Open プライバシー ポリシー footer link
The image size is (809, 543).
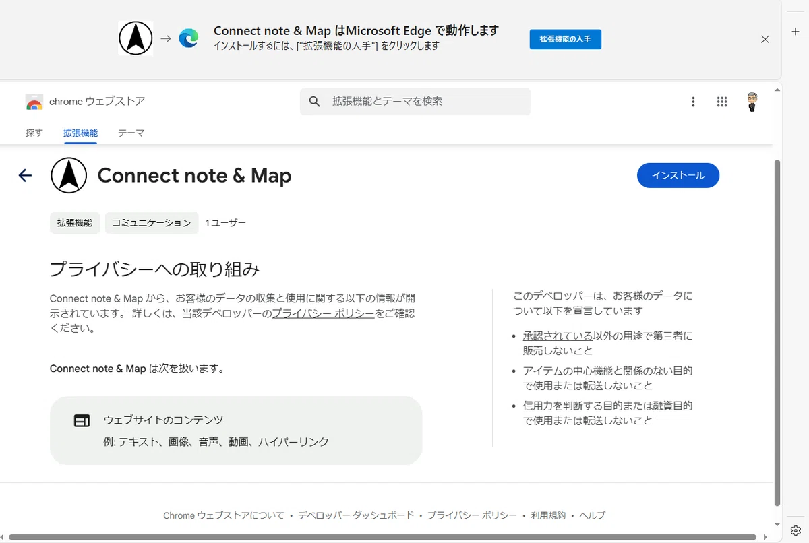point(472,515)
